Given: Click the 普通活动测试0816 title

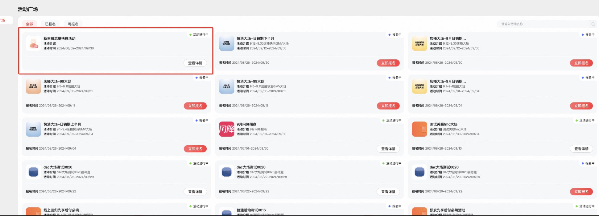Looking at the screenshot, I should 251,210.
